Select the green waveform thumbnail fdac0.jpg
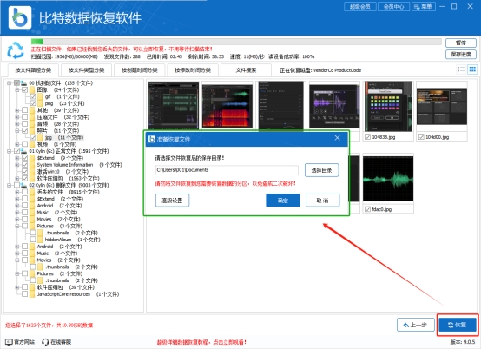This screenshot has width=481, height=349. pyautogui.click(x=388, y=179)
